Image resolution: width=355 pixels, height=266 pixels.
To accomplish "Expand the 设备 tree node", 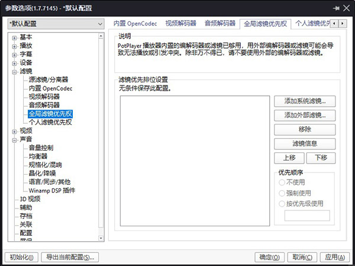I will click(14, 63).
